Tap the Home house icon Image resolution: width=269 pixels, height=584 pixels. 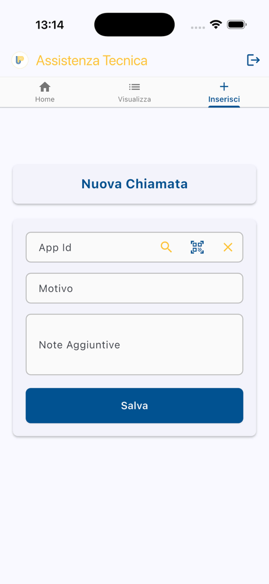click(x=45, y=87)
